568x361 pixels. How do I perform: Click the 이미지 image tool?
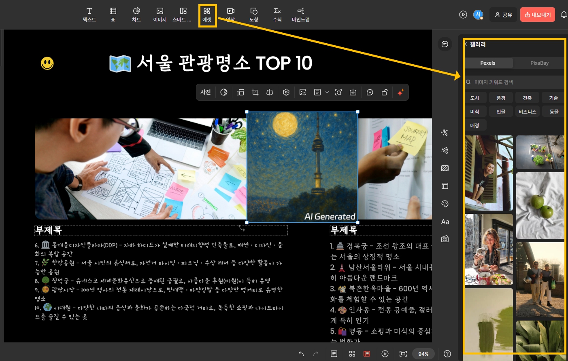click(160, 15)
